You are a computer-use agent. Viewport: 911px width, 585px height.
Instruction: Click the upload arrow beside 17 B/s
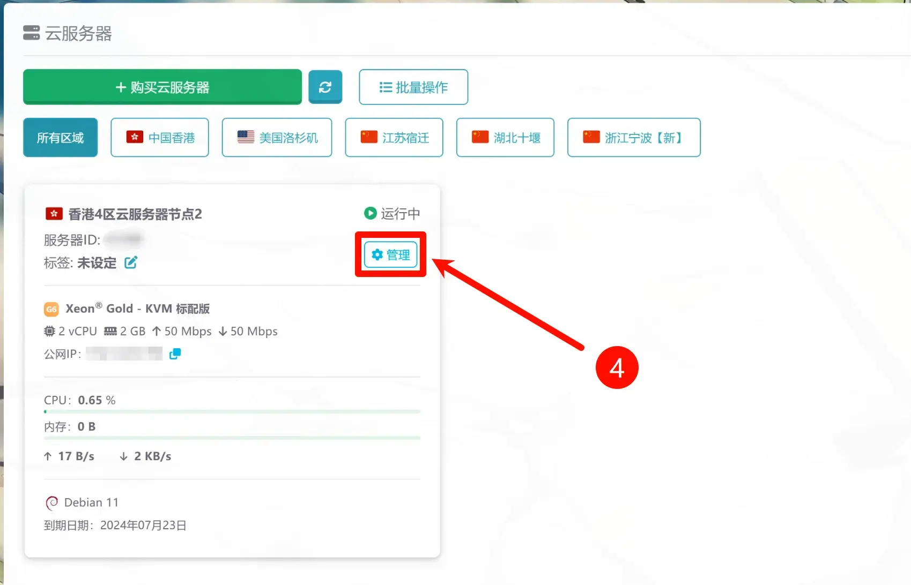pyautogui.click(x=48, y=456)
